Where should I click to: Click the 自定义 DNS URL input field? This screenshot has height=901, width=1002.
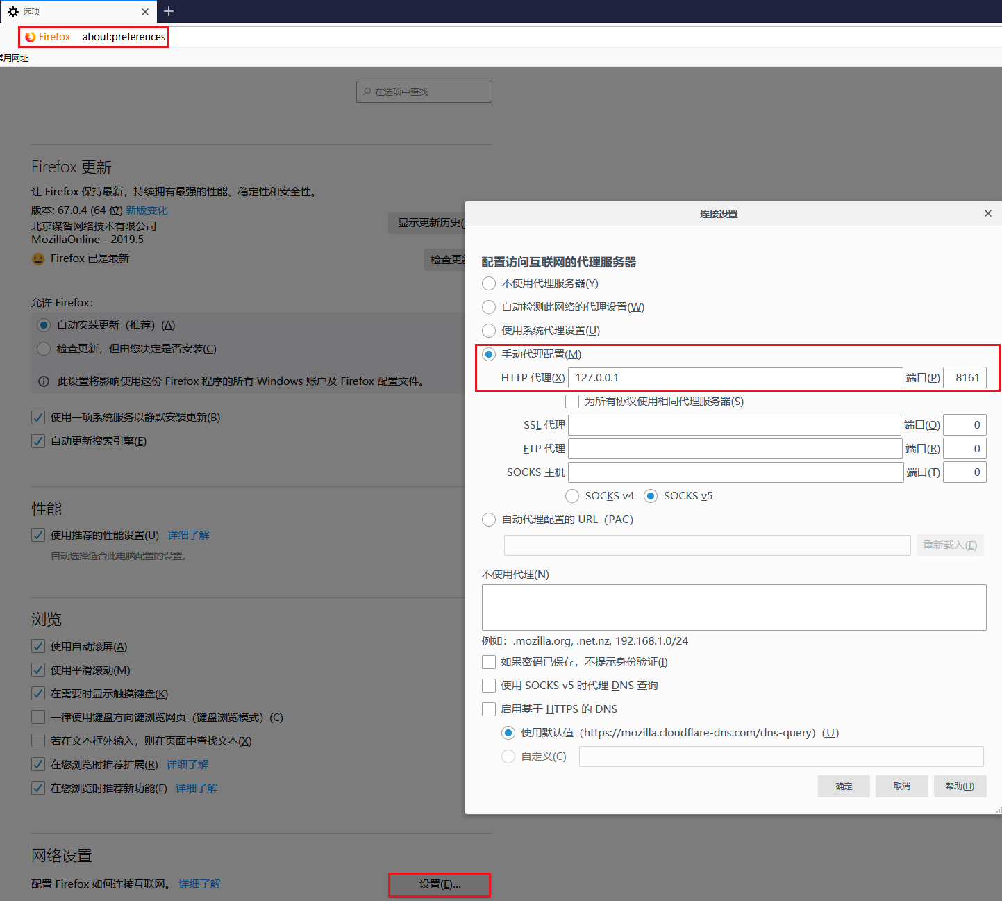point(781,757)
